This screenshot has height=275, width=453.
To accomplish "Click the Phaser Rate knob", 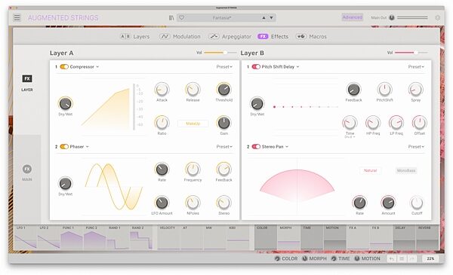I will 162,170.
